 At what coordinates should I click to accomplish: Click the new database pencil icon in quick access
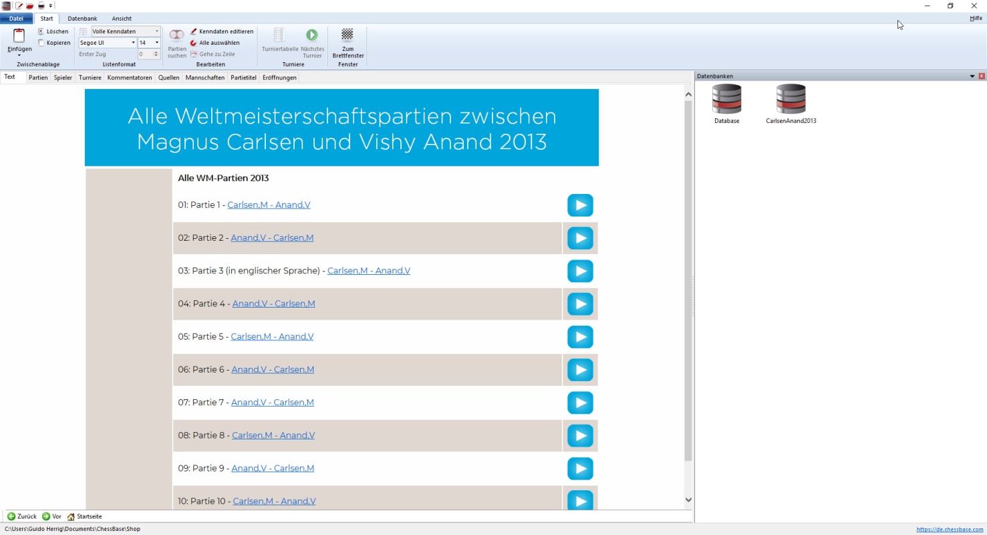click(19, 5)
